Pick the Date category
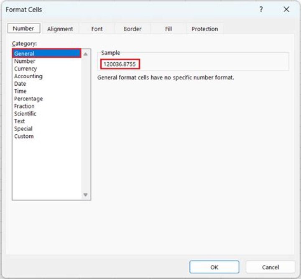 pyautogui.click(x=20, y=84)
